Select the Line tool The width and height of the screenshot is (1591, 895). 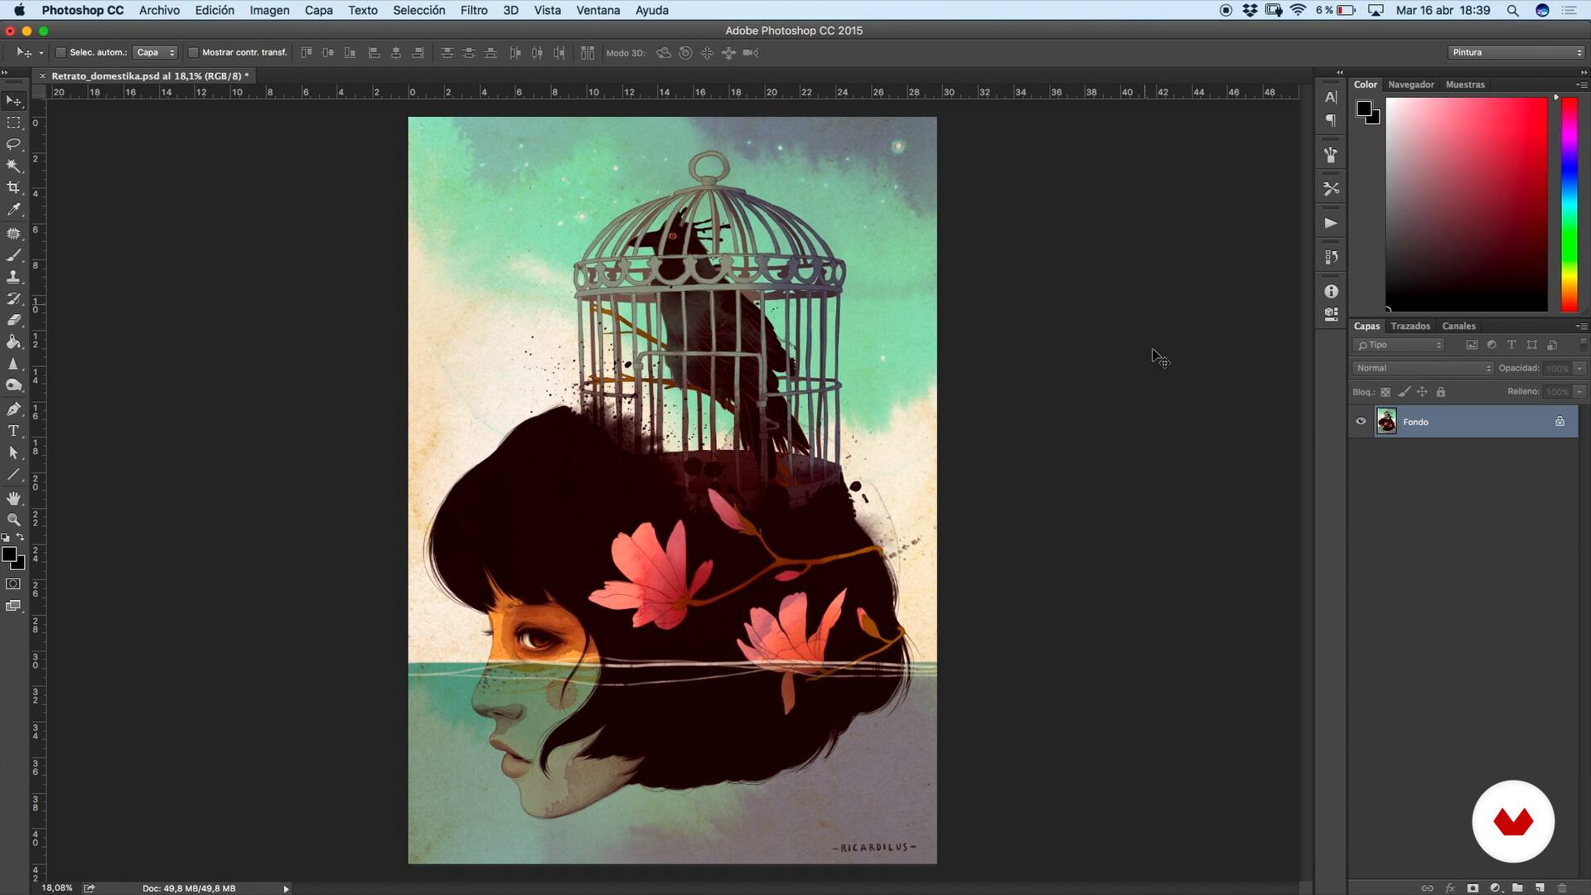(x=13, y=475)
